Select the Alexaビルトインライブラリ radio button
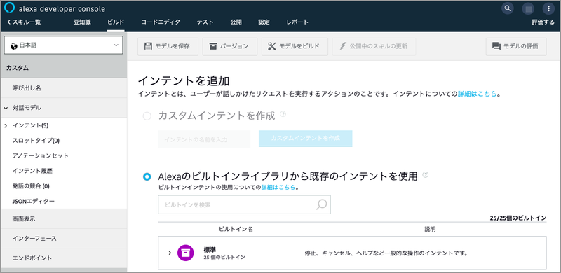 pyautogui.click(x=147, y=176)
